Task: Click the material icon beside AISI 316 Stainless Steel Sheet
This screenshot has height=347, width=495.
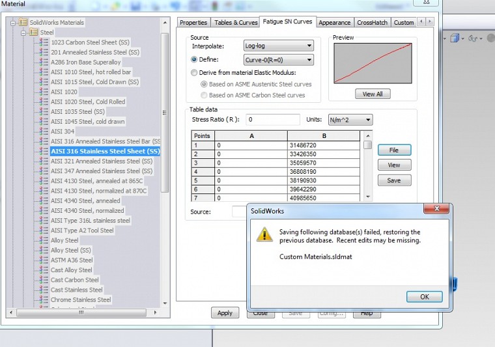Action: (44, 151)
